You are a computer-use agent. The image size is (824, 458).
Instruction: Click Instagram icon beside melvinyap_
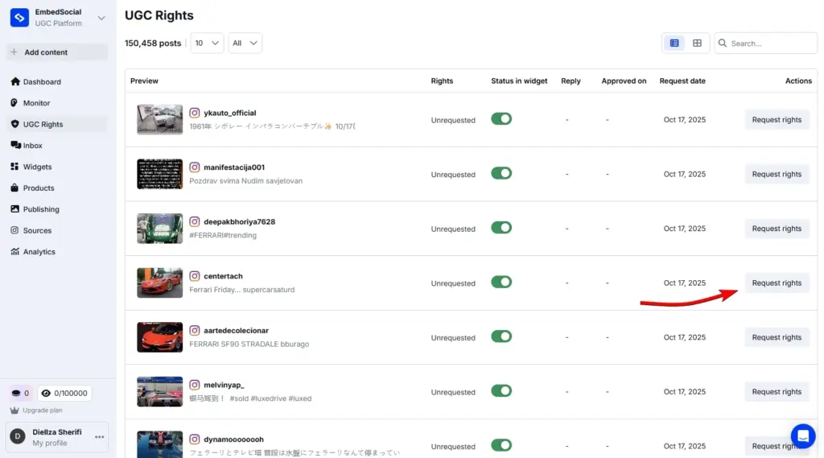[x=195, y=385]
